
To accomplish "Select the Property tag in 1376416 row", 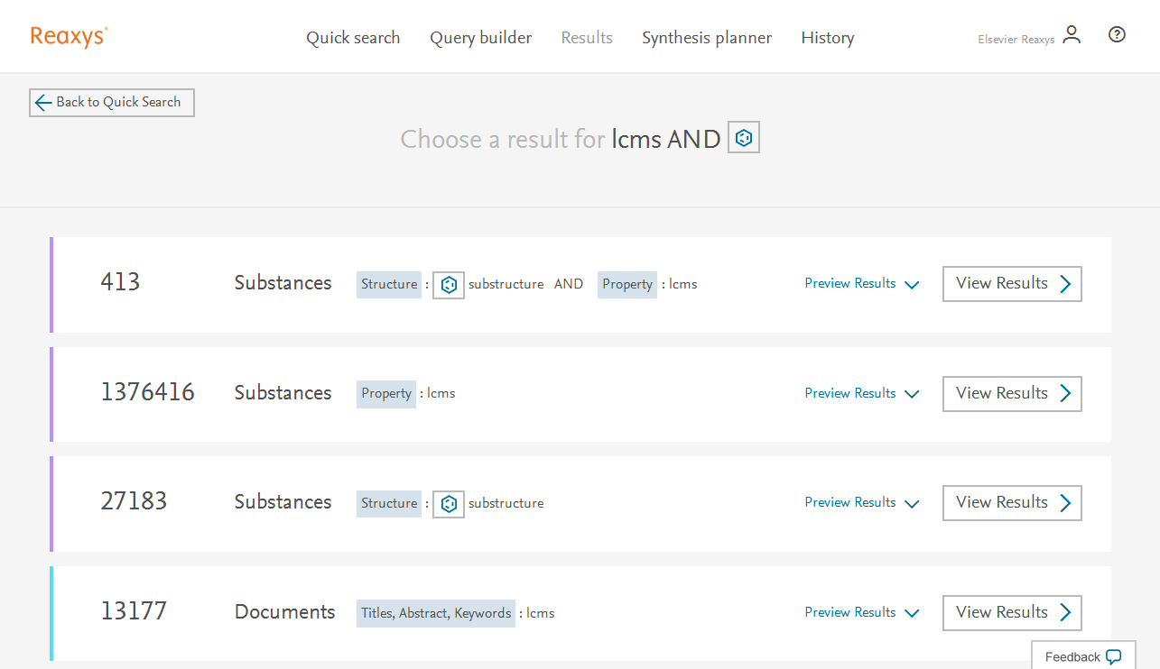I will coord(386,394).
